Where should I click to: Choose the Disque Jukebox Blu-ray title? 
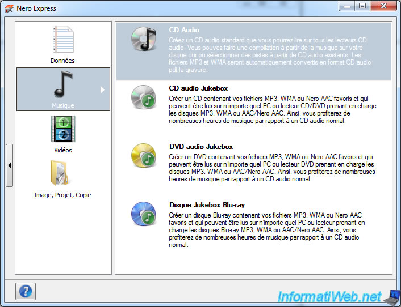point(207,205)
